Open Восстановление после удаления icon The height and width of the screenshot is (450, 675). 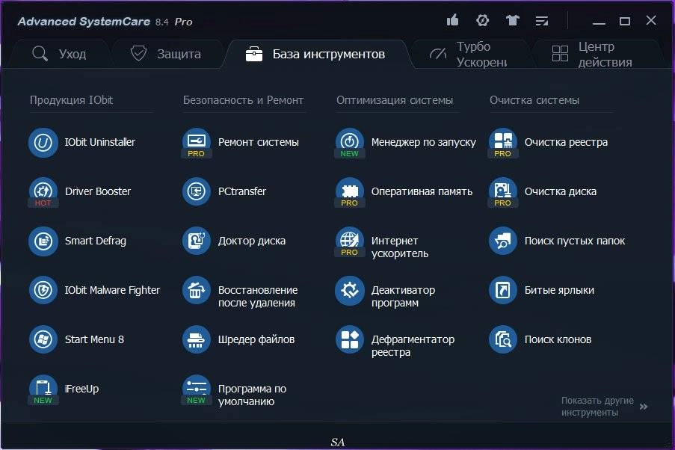pos(197,290)
